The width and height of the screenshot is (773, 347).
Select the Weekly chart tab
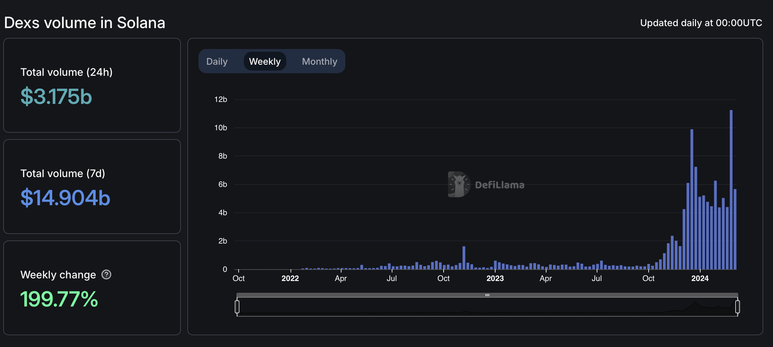click(x=265, y=61)
